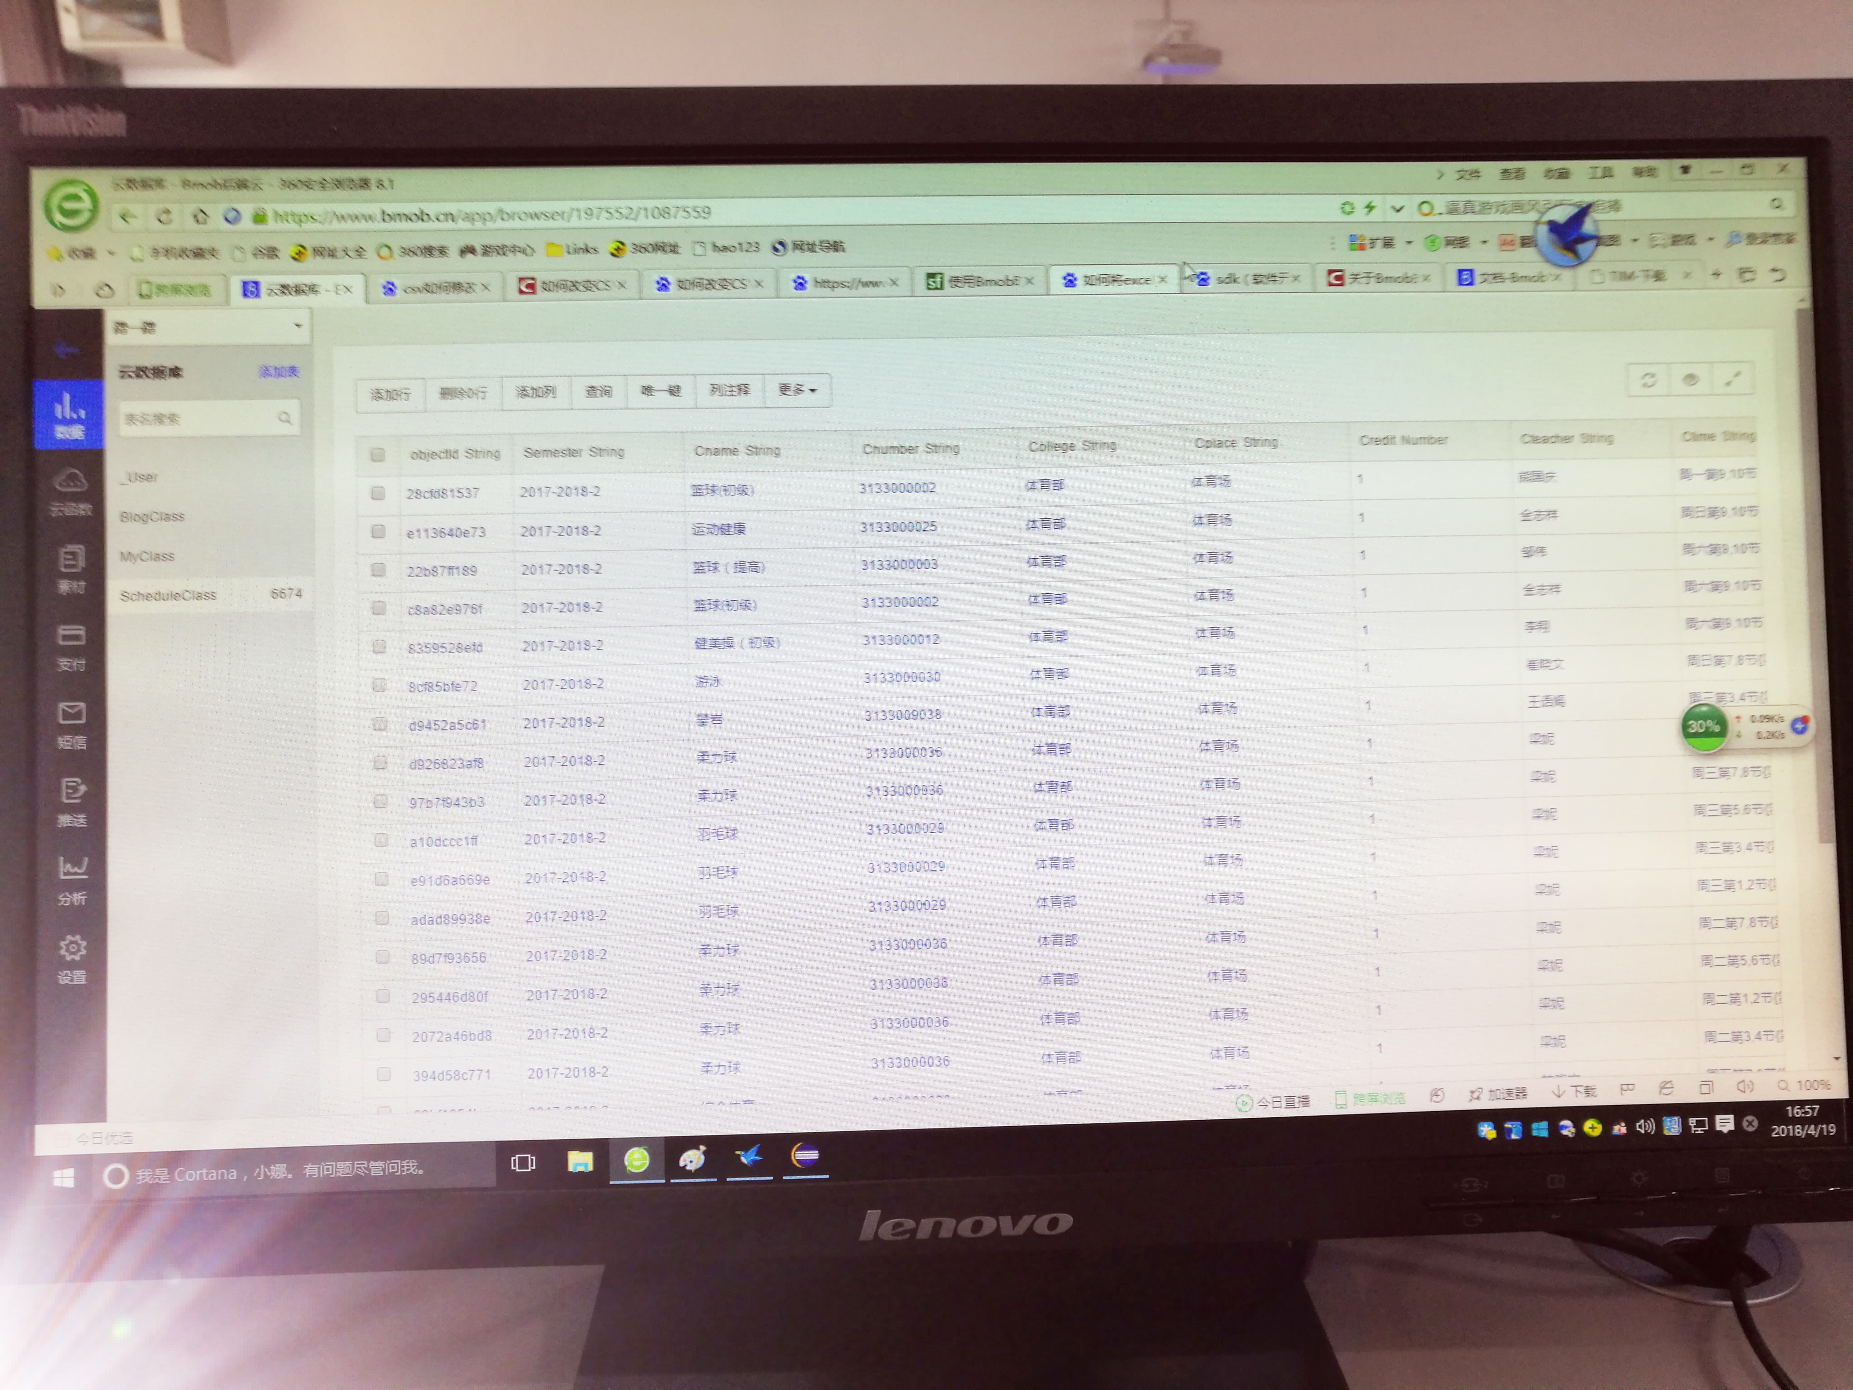Switch to the sdk tab
This screenshot has width=1853, height=1390.
(x=1247, y=278)
